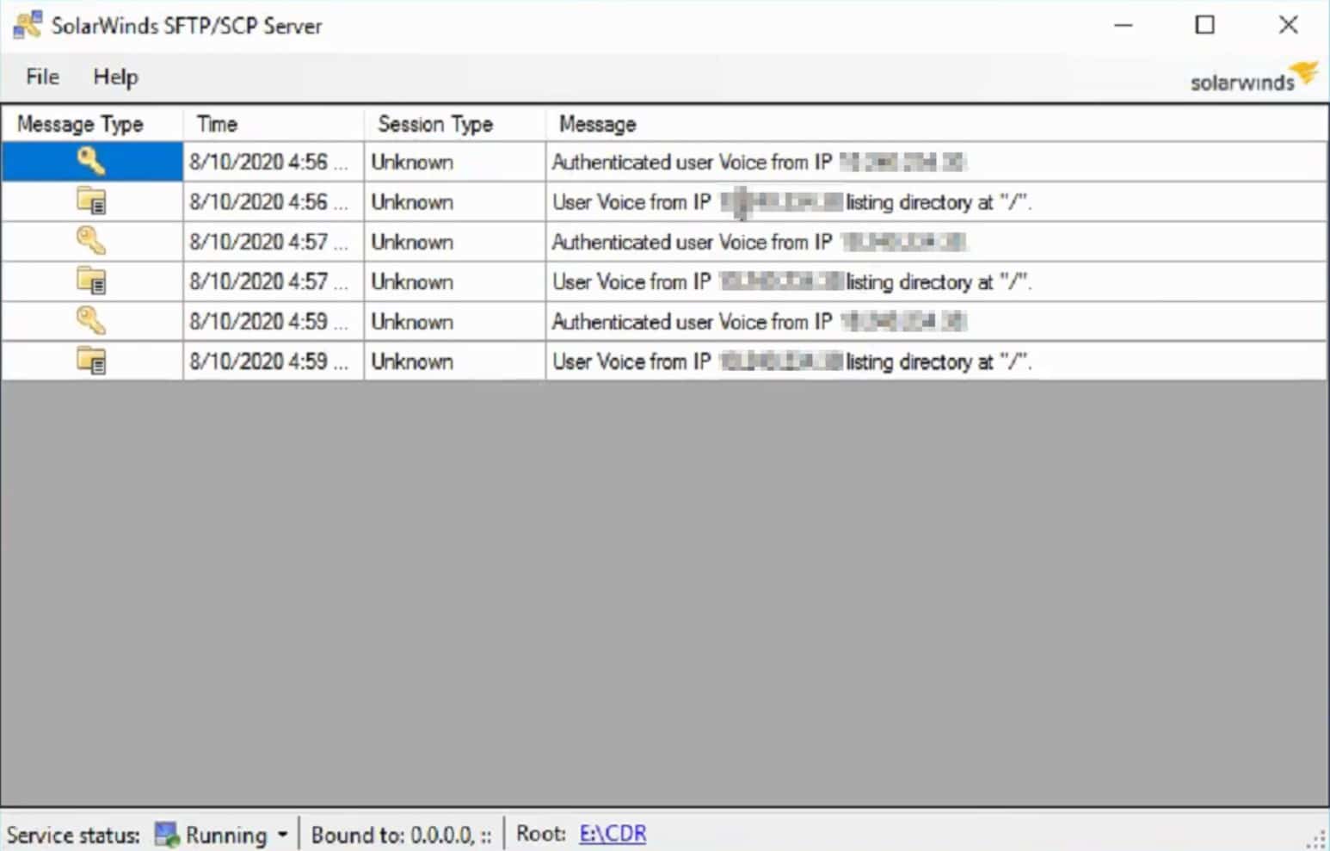
Task: Select the first 8/10/2020 4:56 time cell
Action: point(274,162)
